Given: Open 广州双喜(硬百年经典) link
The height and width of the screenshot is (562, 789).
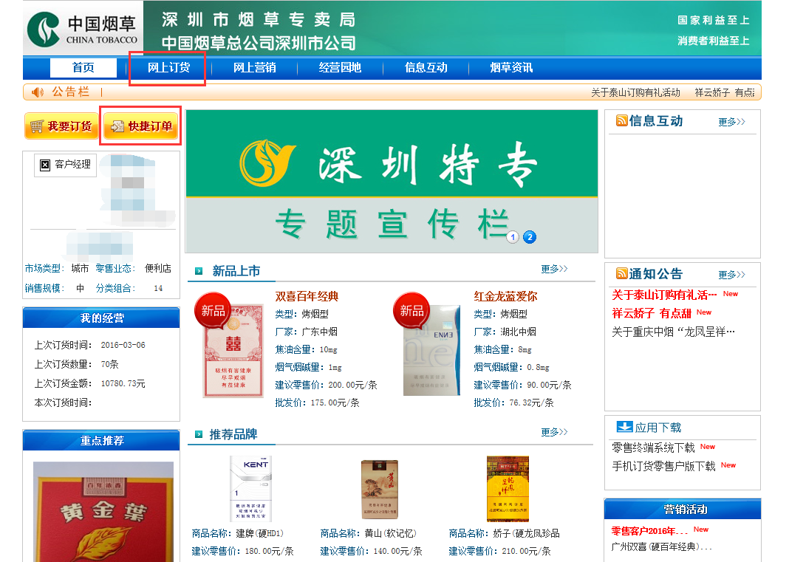Looking at the screenshot, I should [x=661, y=547].
